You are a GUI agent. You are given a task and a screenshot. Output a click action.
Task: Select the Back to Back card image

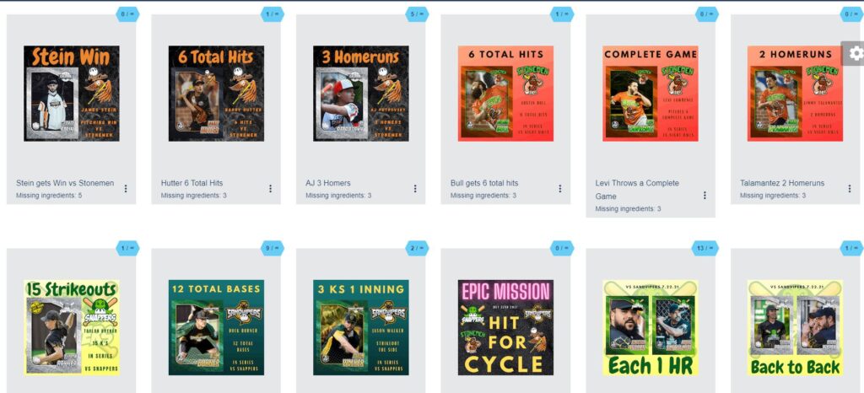[795, 327]
